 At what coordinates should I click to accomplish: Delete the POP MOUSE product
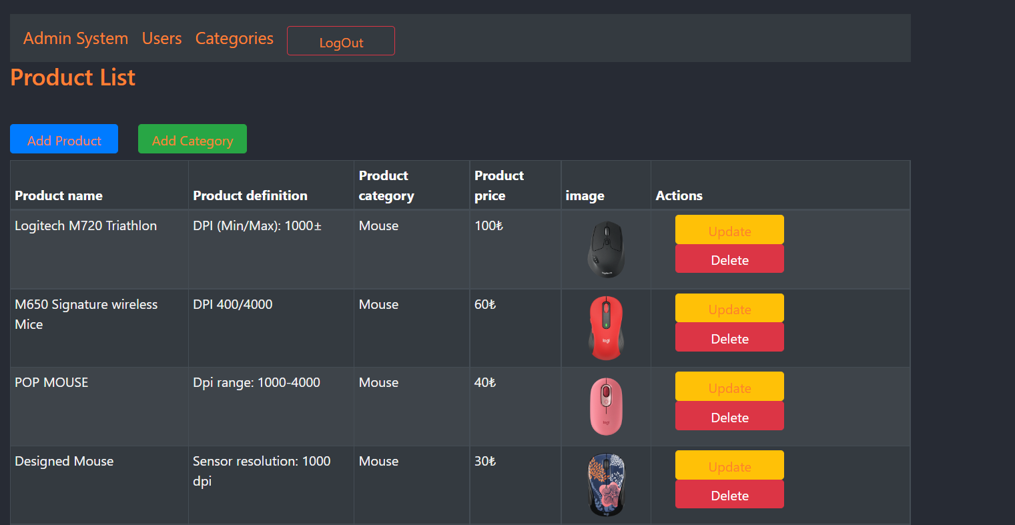(x=729, y=417)
